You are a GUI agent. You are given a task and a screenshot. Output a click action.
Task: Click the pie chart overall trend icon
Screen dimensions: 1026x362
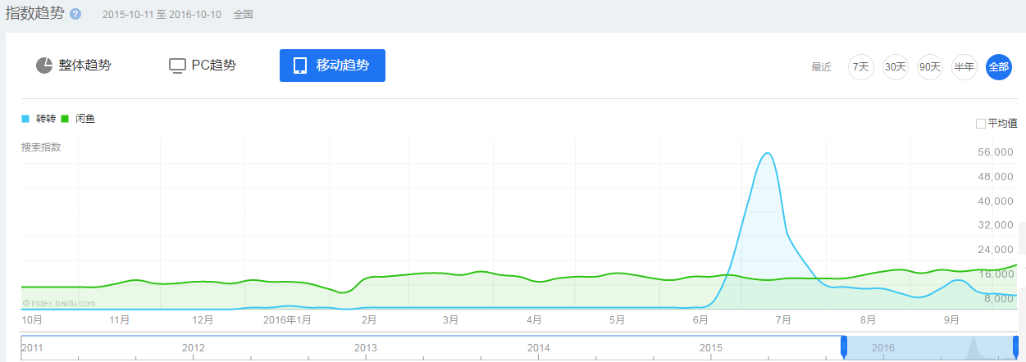tap(44, 66)
